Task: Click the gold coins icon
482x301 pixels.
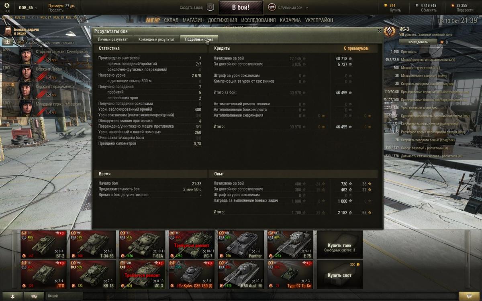Action: 386,5
